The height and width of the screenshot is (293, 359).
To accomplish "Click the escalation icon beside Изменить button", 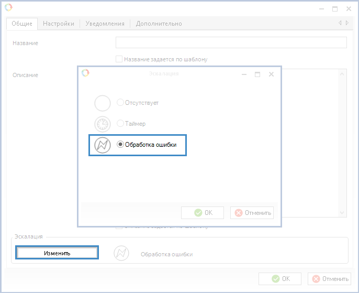I will [x=121, y=253].
